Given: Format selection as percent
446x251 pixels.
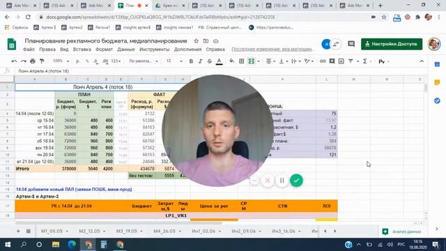Looking at the screenshot, I should 87,61.
